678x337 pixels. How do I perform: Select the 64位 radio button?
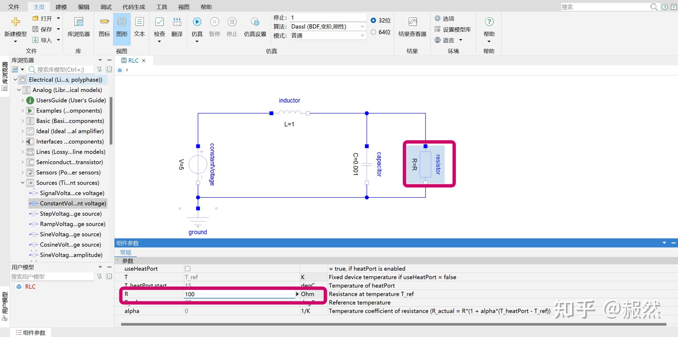[x=373, y=32]
